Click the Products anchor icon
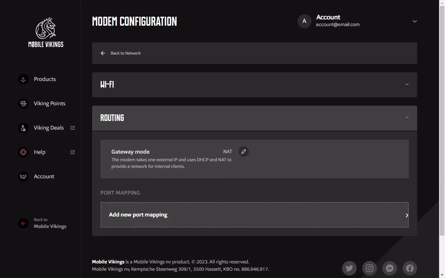Screen dimensions: 445x278 click(23, 79)
